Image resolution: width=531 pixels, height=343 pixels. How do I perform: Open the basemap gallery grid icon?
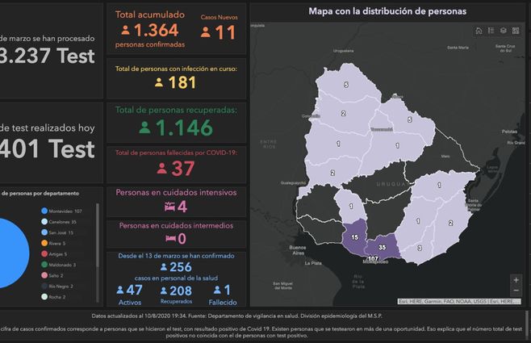click(x=515, y=31)
